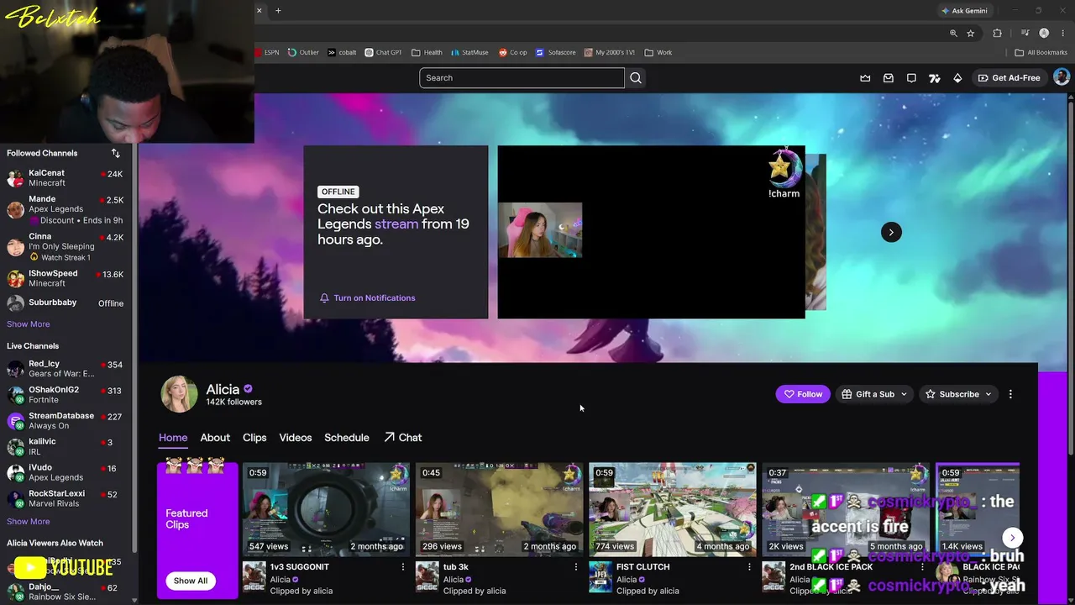
Task: Open the Sofascore bookmark
Action: click(556, 52)
